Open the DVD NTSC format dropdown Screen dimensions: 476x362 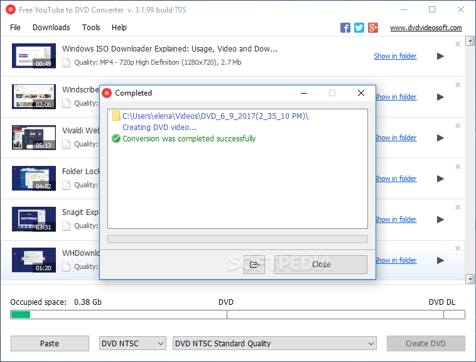[133, 344]
